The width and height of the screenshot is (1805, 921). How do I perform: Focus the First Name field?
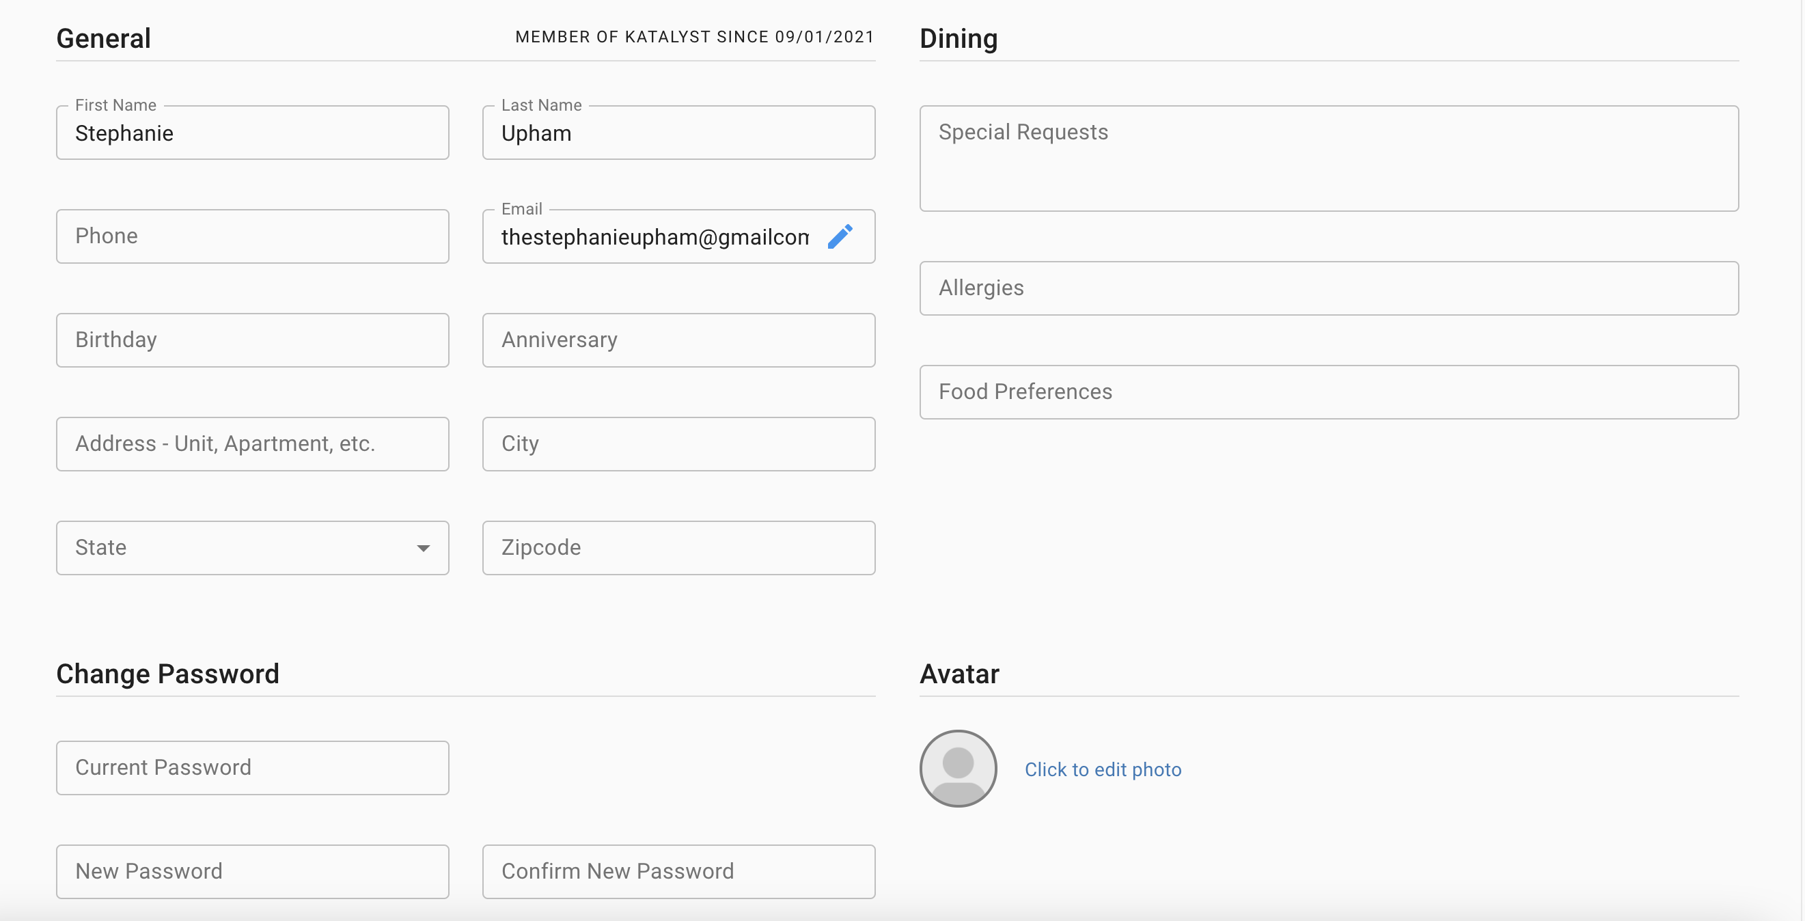tap(252, 133)
